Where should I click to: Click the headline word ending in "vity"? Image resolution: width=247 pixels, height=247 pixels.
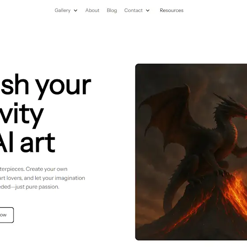pos(22,115)
